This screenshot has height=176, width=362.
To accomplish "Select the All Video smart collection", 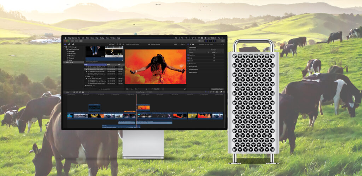I will click(x=71, y=51).
